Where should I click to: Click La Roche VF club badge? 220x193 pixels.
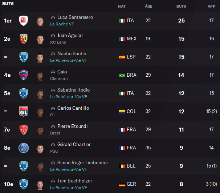click(x=24, y=21)
